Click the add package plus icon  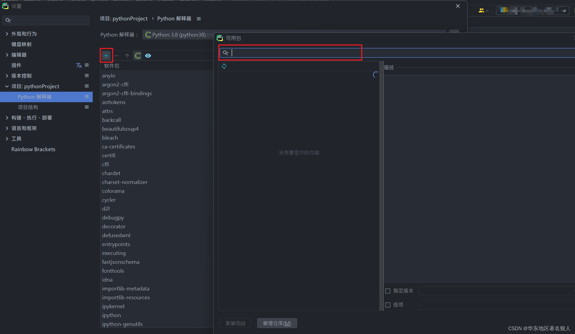click(x=106, y=55)
